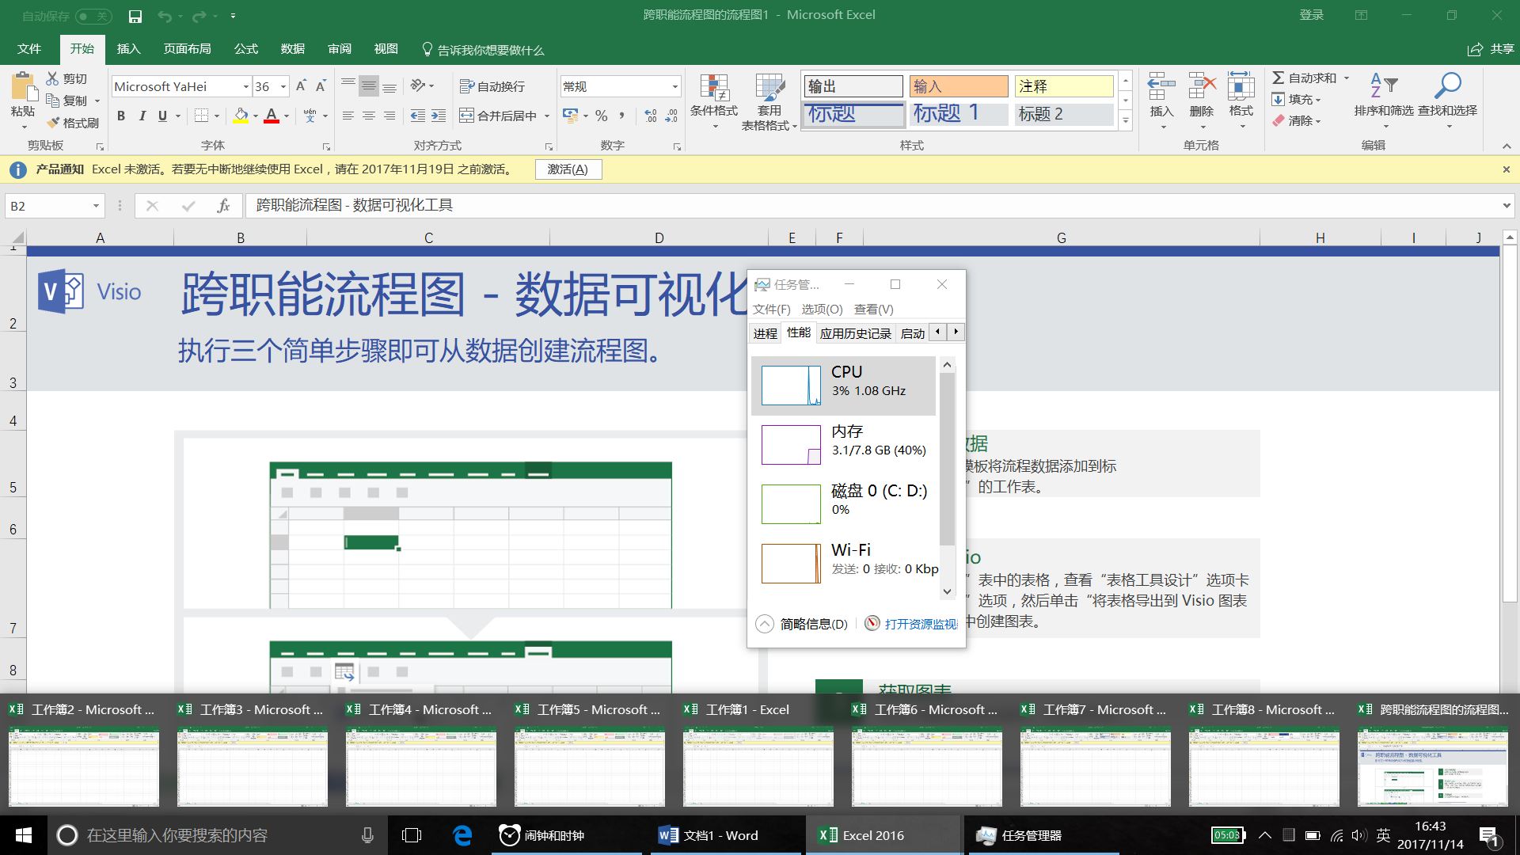This screenshot has height=855, width=1520.
Task: Open the font name dropdown
Action: (x=246, y=86)
